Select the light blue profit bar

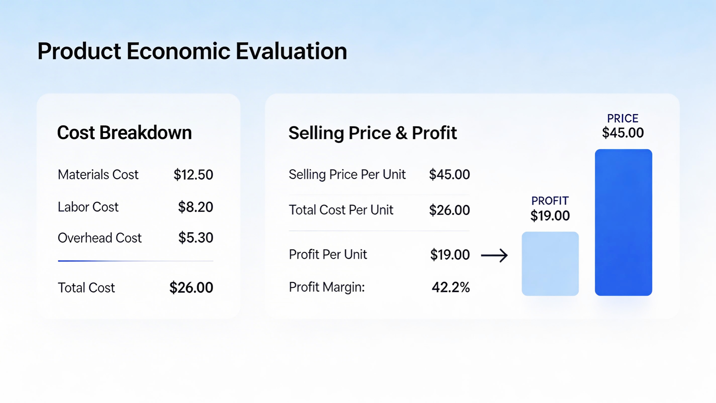coord(550,264)
